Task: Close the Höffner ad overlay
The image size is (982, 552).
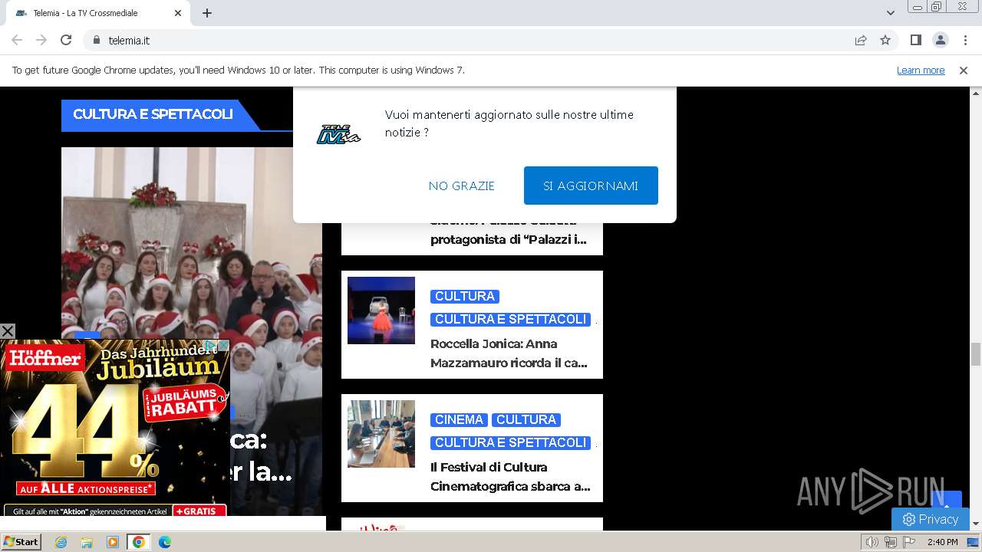Action: point(8,331)
